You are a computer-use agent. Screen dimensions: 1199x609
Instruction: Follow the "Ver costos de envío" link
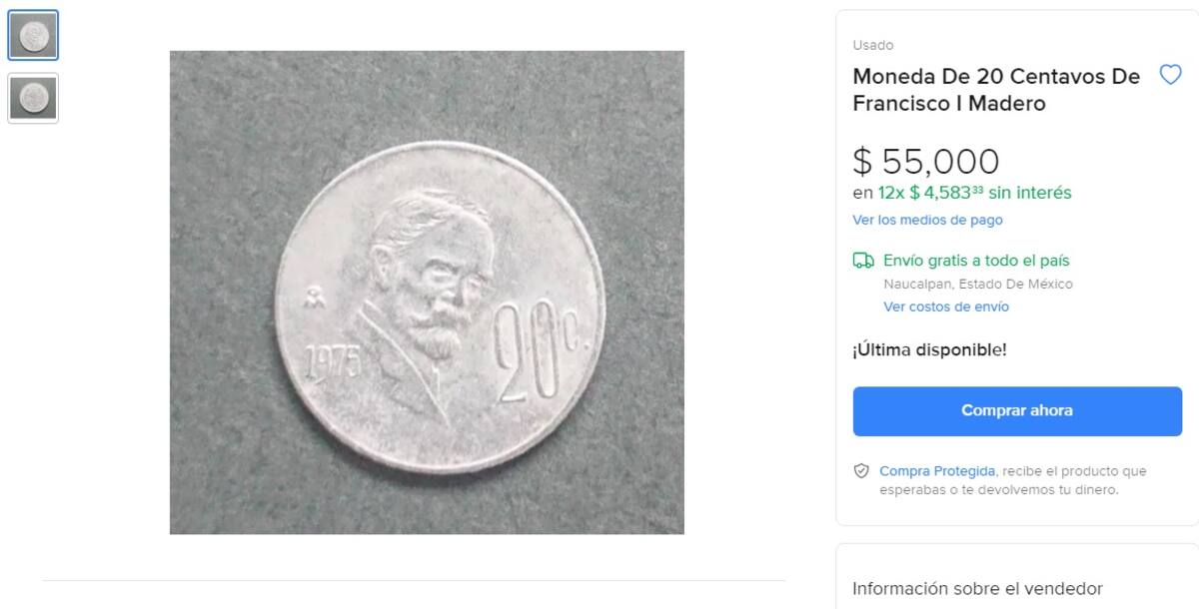945,306
